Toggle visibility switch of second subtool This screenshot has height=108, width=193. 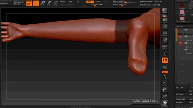(x=186, y=36)
